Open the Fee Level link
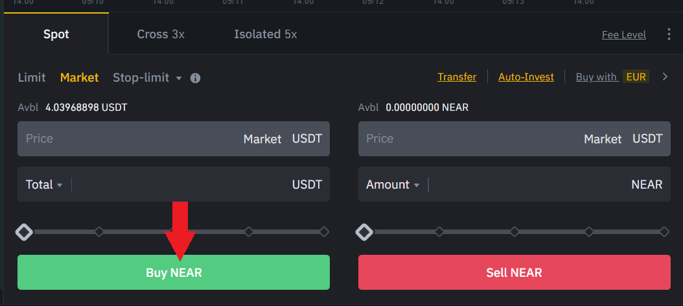Viewport: 683px width, 306px height. point(623,35)
